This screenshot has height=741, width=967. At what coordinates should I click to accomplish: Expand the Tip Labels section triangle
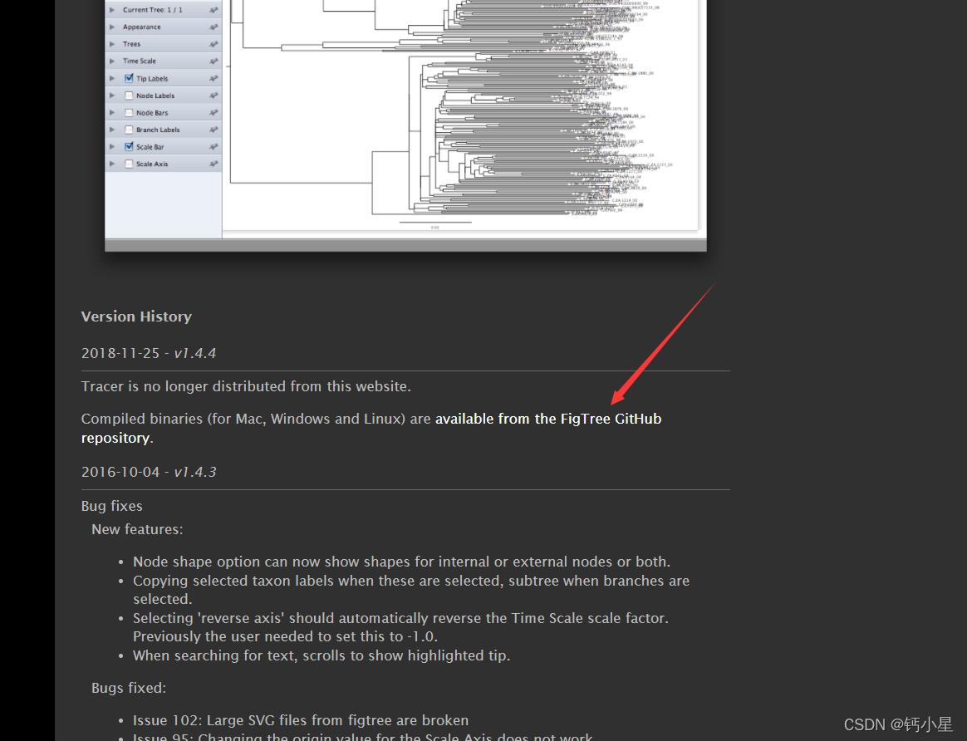pyautogui.click(x=112, y=78)
